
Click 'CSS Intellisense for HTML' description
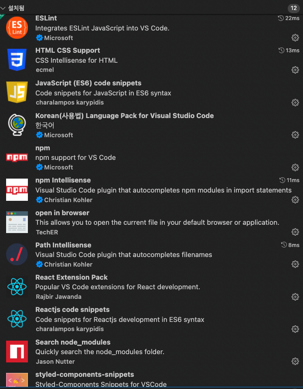(x=76, y=60)
